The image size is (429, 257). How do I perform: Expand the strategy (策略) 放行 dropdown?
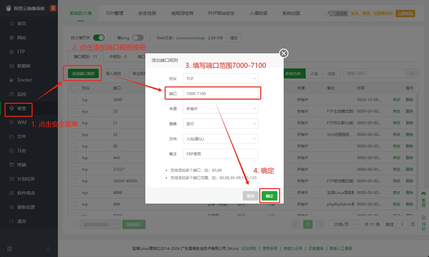220,124
